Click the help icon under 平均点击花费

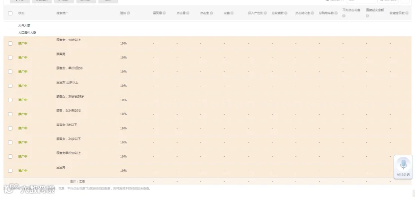pos(344,16)
